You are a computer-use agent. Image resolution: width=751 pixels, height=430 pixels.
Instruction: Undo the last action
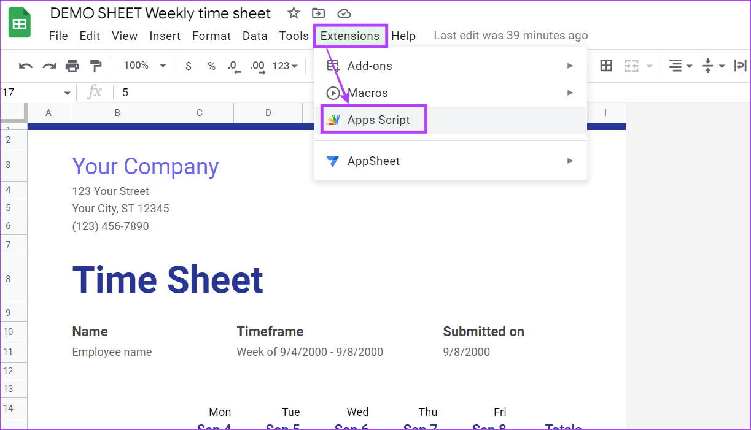tap(25, 66)
